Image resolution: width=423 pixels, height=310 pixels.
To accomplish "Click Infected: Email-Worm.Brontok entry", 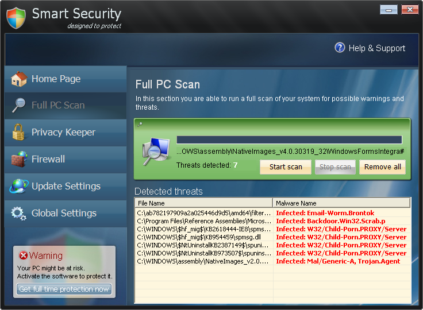I will point(325,213).
